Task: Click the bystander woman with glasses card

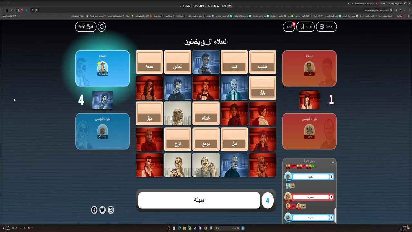Action: tap(178, 165)
